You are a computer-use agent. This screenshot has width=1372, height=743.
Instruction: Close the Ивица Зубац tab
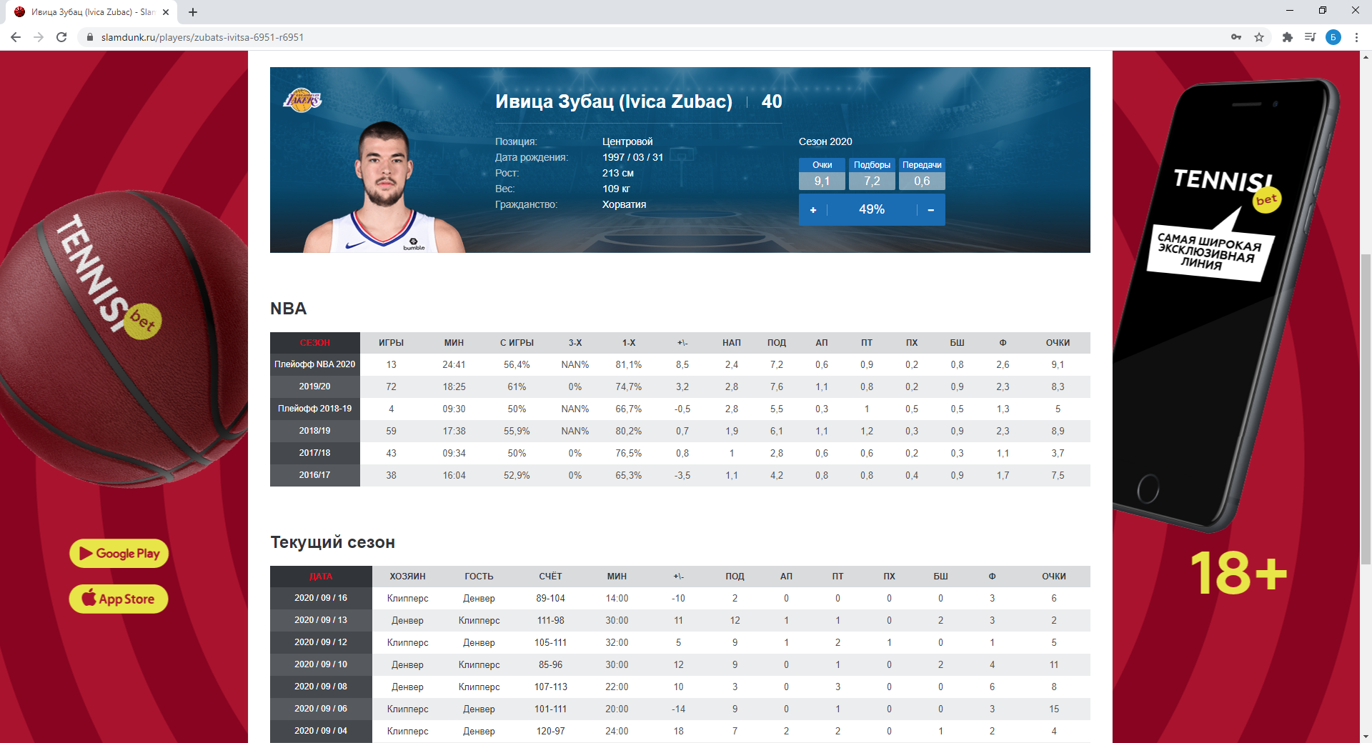point(166,12)
